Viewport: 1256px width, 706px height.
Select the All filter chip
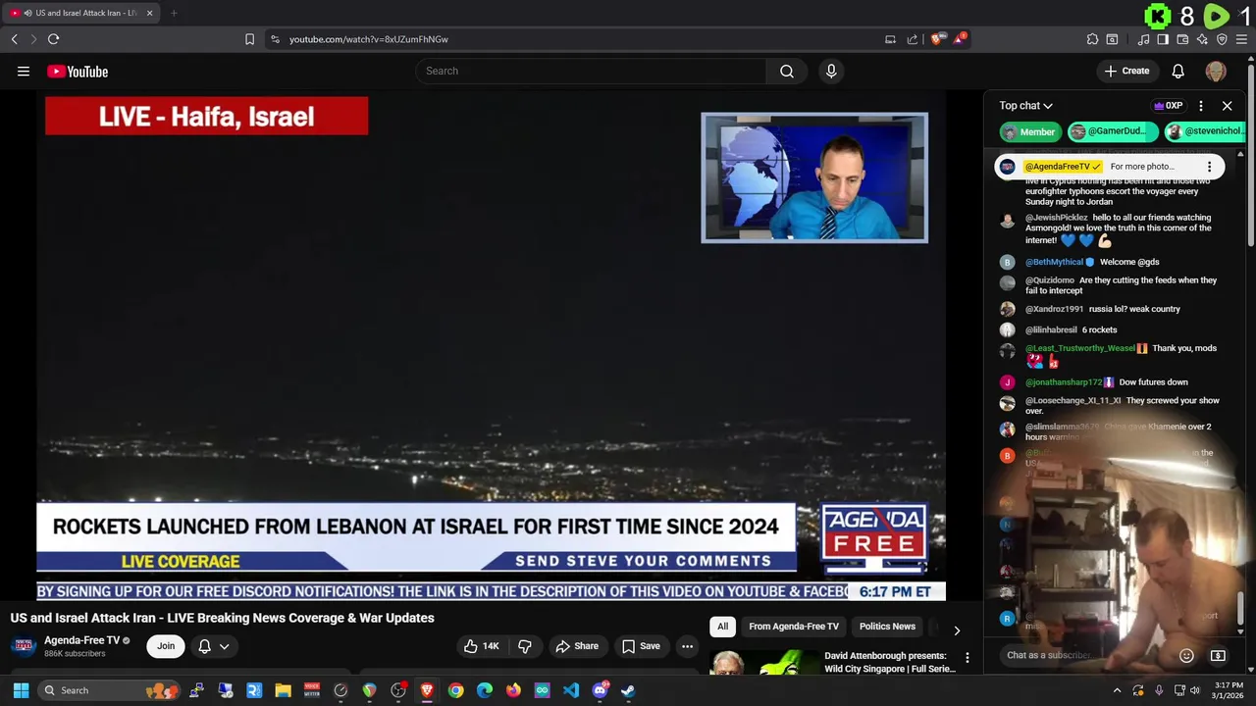point(722,627)
